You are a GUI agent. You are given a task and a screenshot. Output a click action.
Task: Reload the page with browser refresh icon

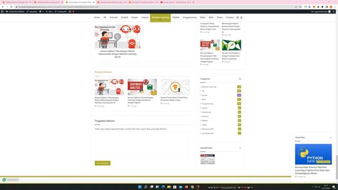click(x=11, y=7)
